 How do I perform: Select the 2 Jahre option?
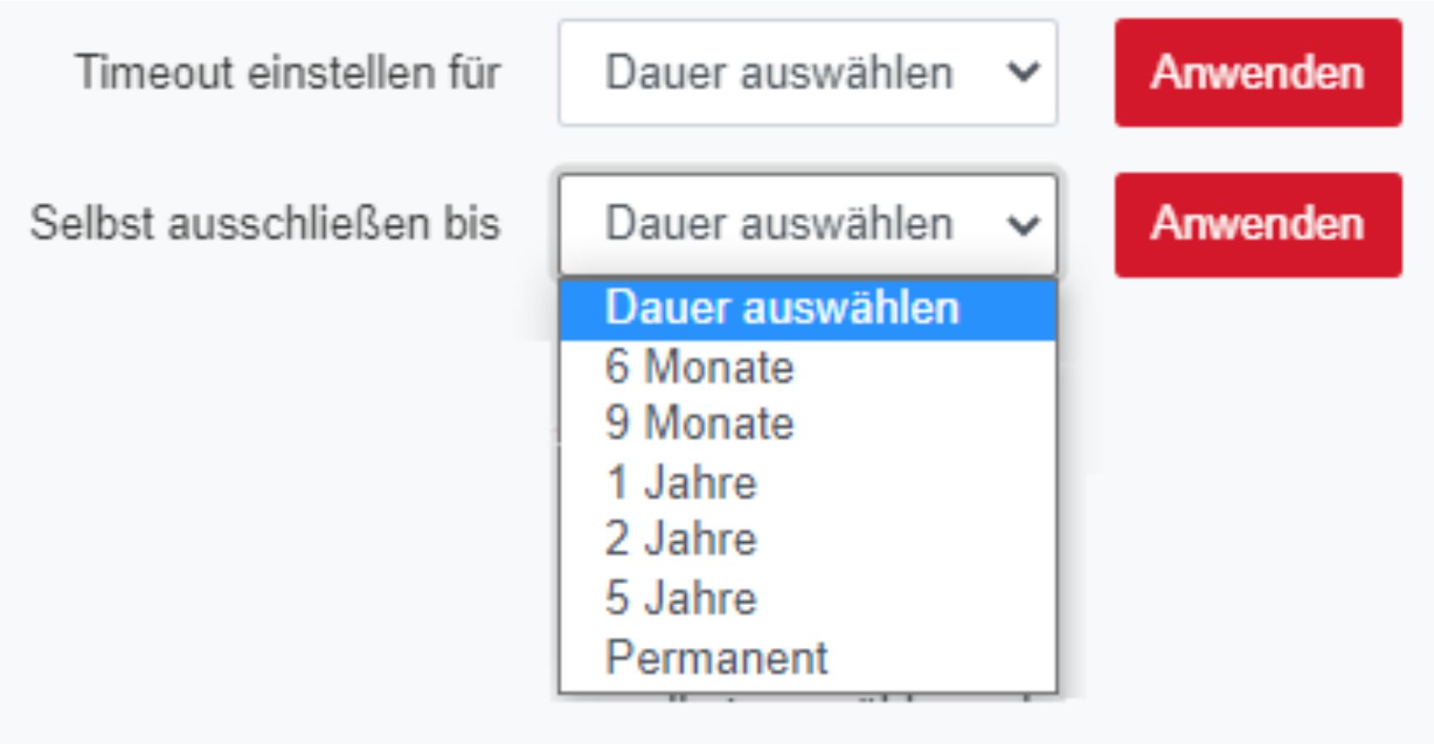[682, 539]
